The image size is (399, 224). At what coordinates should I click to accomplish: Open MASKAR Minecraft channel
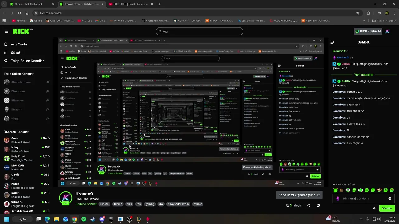26,167
